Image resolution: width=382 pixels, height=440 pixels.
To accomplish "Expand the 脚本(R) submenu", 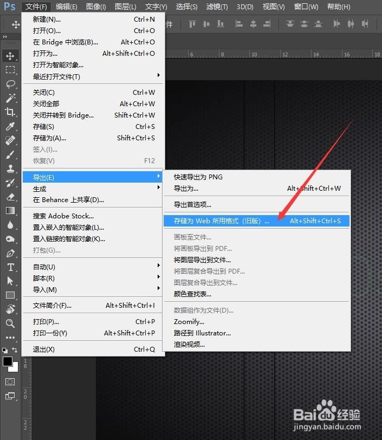I will pyautogui.click(x=93, y=278).
